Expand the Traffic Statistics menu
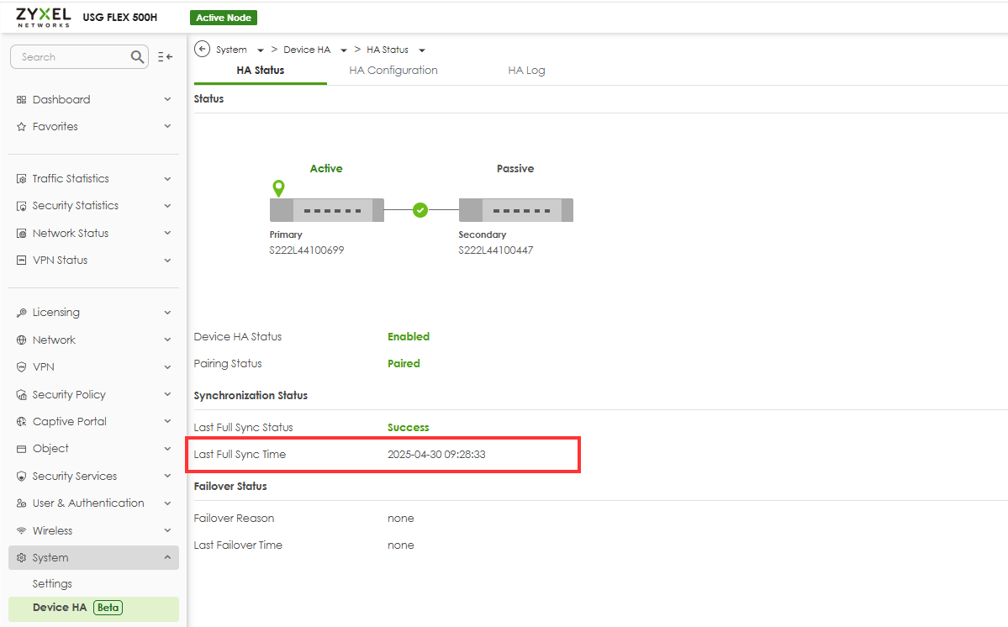 coord(167,179)
